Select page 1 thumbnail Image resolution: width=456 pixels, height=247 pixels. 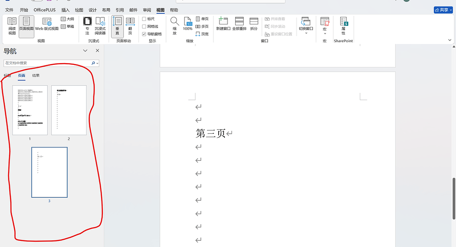30,110
